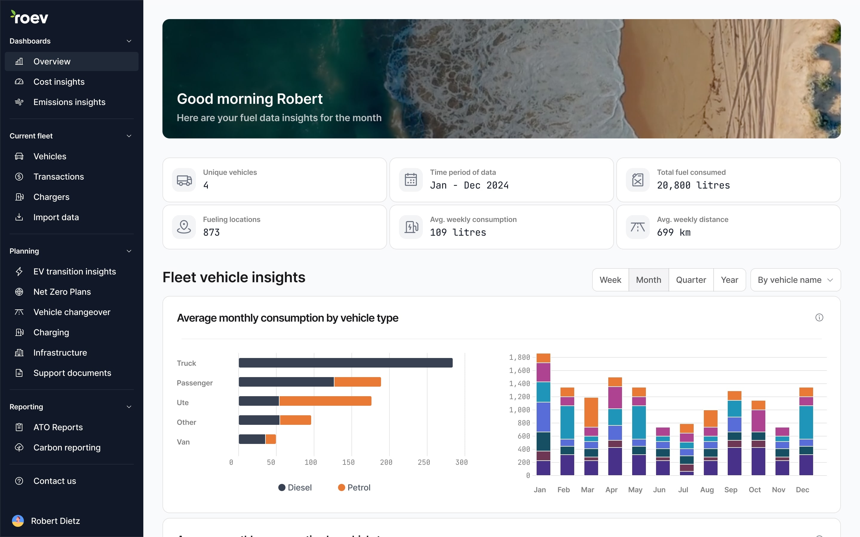860x537 pixels.
Task: Expand the Dashboards section chevron
Action: coord(129,41)
